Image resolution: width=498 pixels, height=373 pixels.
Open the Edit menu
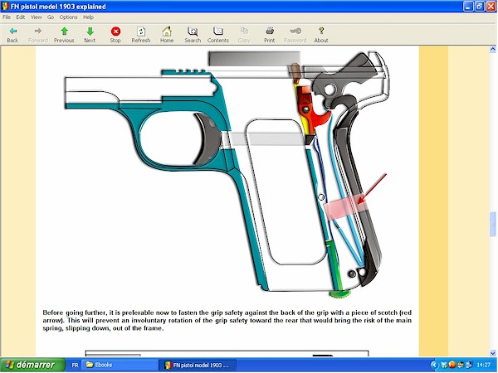20,17
